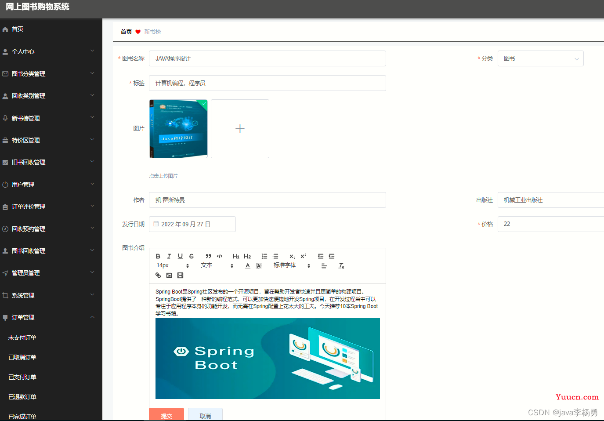
Task: Toggle underline formatting in the editor
Action: click(x=180, y=256)
